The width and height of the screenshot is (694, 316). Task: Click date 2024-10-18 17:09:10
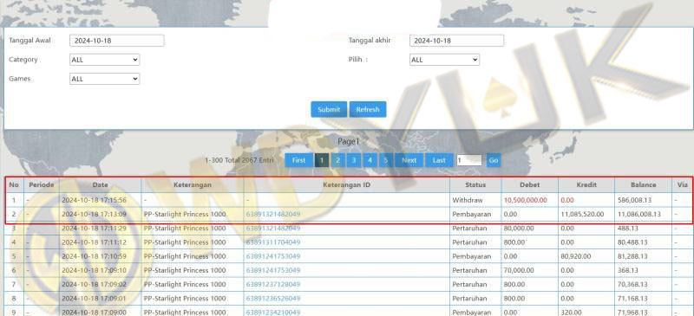94,270
